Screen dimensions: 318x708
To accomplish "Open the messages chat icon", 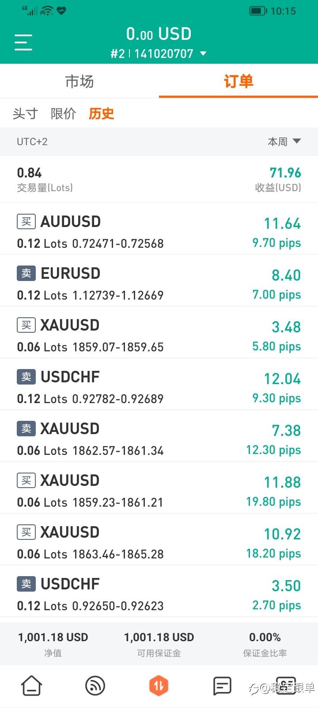I will point(222,686).
